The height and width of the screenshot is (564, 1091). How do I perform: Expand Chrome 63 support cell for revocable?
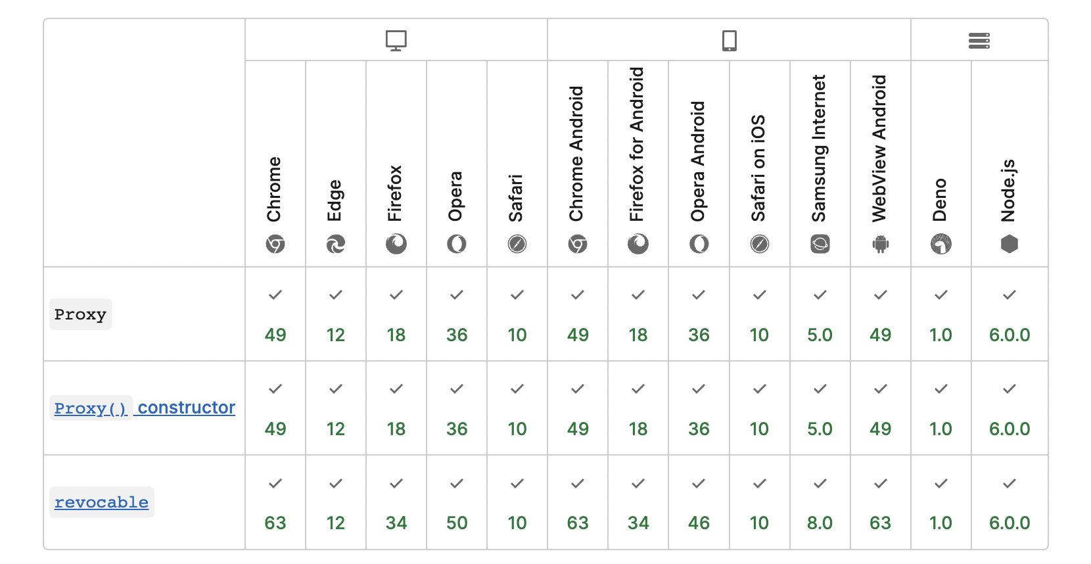click(275, 503)
